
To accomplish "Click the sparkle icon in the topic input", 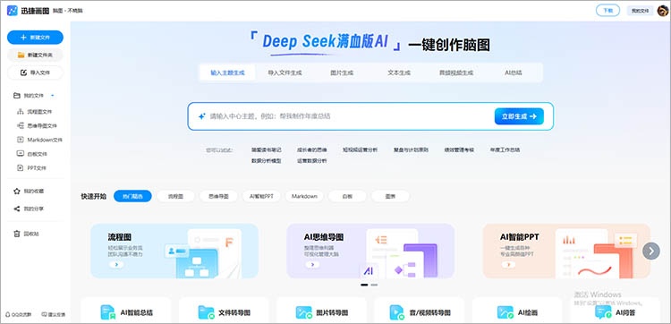I will pos(202,116).
